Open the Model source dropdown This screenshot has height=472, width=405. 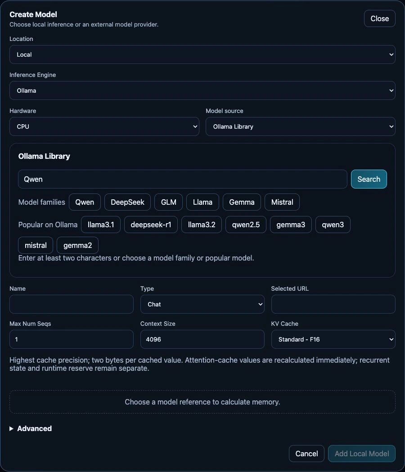(300, 126)
